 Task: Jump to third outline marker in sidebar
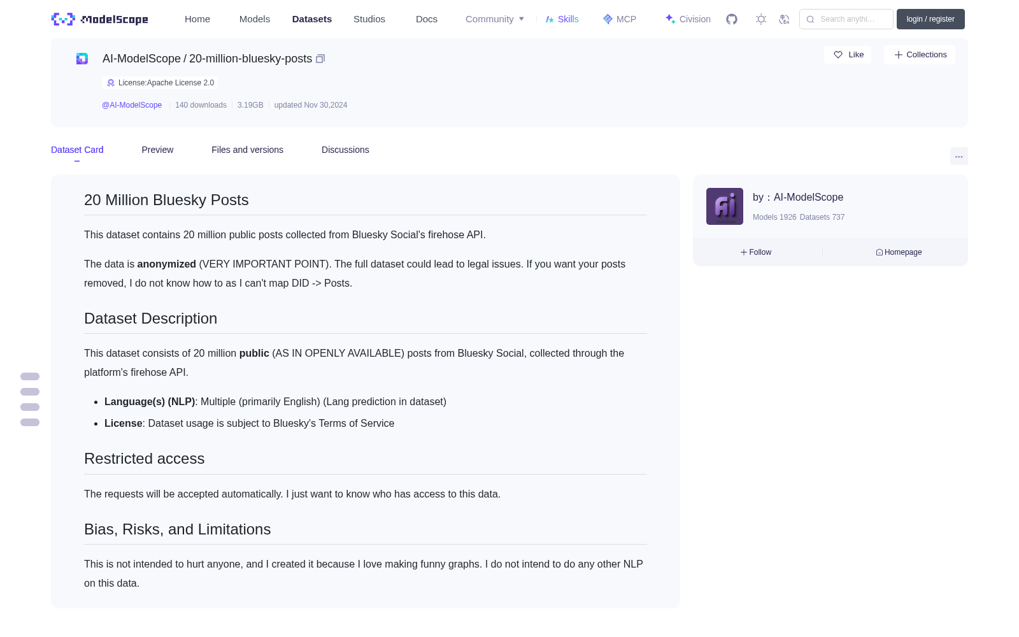click(x=30, y=407)
